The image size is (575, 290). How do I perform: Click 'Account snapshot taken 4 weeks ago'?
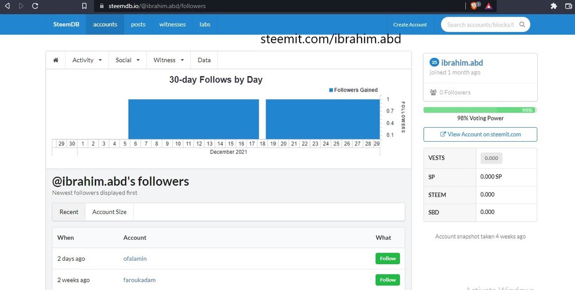(480, 236)
